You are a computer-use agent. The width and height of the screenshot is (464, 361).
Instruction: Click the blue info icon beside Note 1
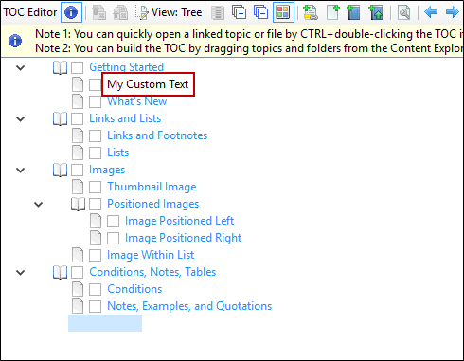15,41
